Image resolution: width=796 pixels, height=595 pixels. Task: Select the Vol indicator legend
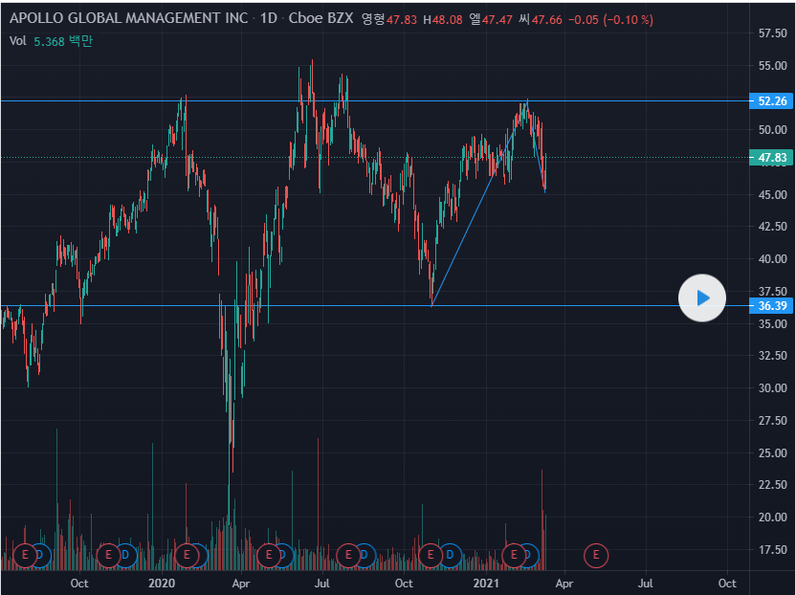[x=18, y=40]
